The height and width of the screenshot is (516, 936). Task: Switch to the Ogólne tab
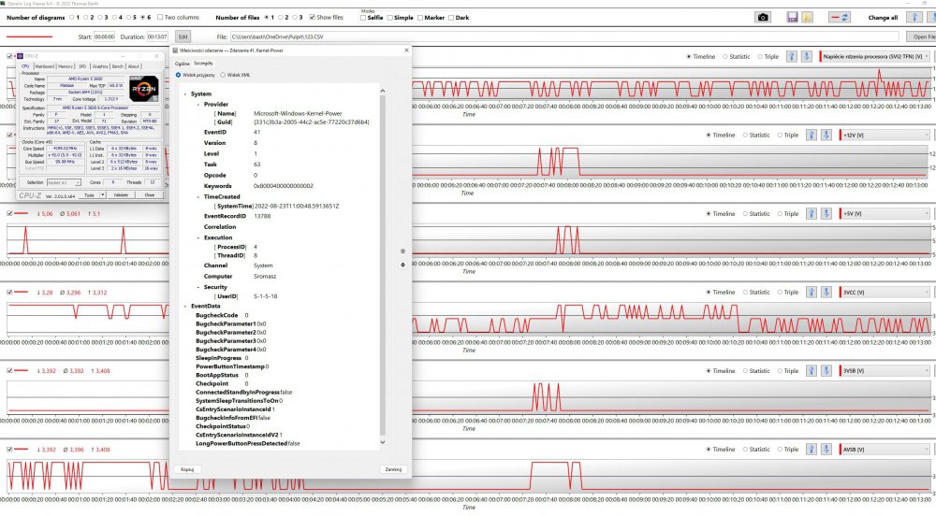click(x=183, y=63)
